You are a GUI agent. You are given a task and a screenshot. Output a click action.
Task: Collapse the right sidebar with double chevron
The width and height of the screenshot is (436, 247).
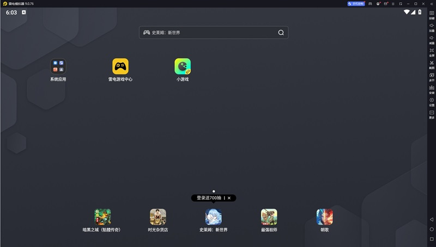(432, 4)
